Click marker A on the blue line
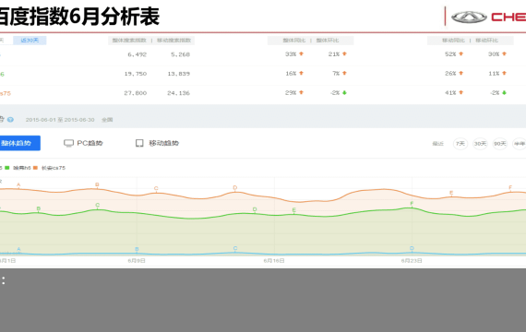The height and width of the screenshot is (332, 526). click(x=18, y=249)
